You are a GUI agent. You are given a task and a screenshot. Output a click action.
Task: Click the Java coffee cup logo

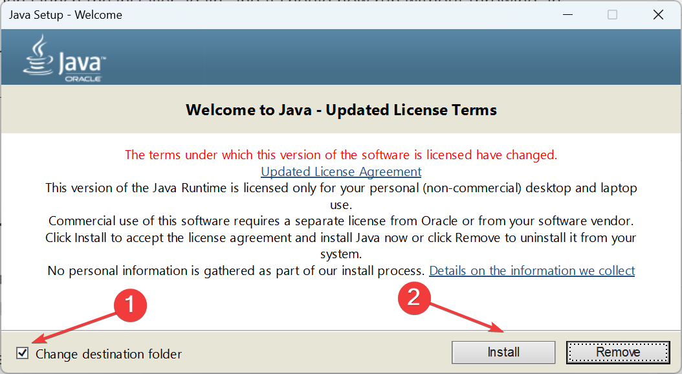coord(38,55)
